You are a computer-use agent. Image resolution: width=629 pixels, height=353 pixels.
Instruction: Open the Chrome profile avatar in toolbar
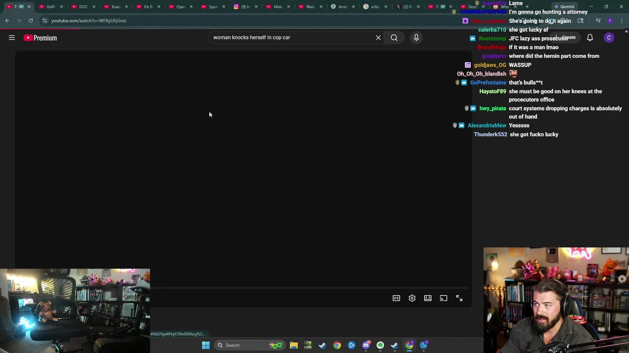click(x=610, y=21)
